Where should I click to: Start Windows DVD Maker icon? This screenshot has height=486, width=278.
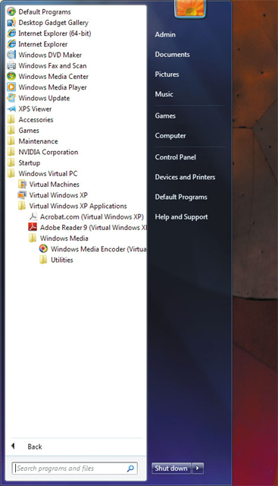[x=11, y=55]
